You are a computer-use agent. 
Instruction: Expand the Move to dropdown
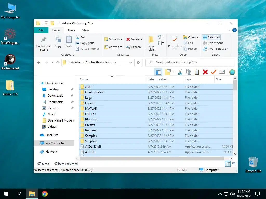[122, 39]
